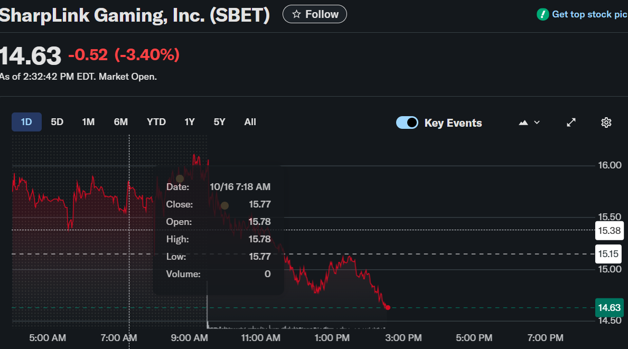628x349 pixels.
Task: Click the upper-left key event marker dot
Action: [180, 179]
